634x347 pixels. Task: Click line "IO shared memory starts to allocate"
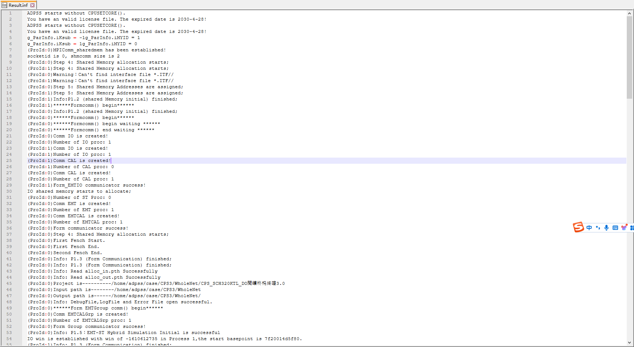click(x=79, y=191)
